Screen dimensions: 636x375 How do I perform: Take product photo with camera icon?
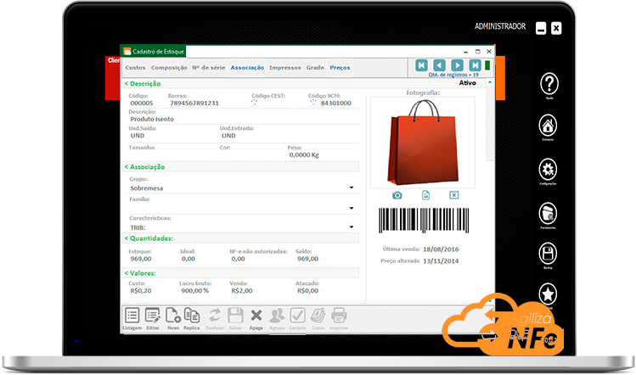(397, 196)
